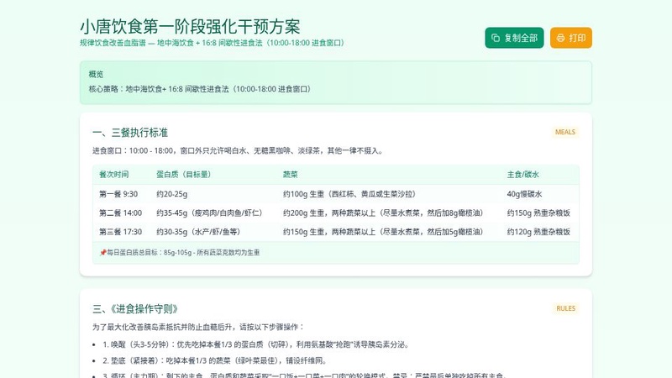Click the 约30-35g protein cell

point(198,232)
